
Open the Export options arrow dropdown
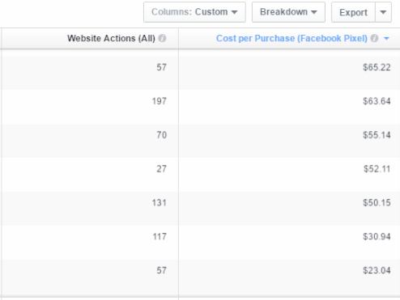tap(383, 12)
